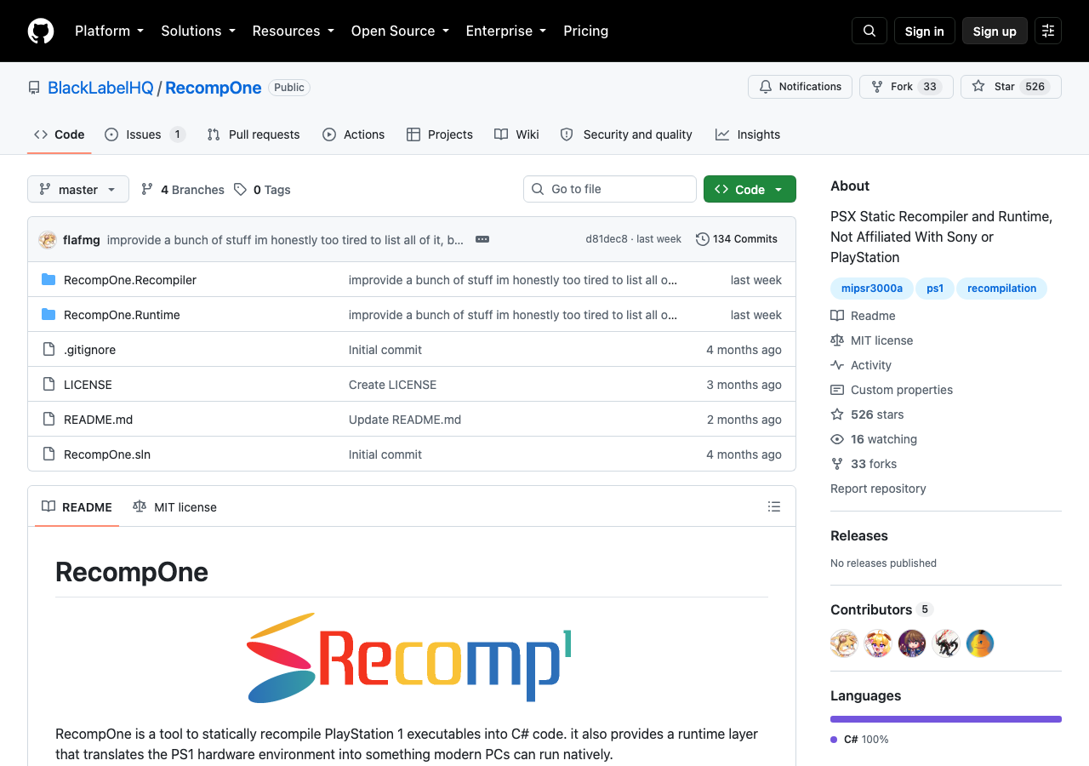1089x766 pixels.
Task: Click the Go to file search field
Action: tap(610, 189)
